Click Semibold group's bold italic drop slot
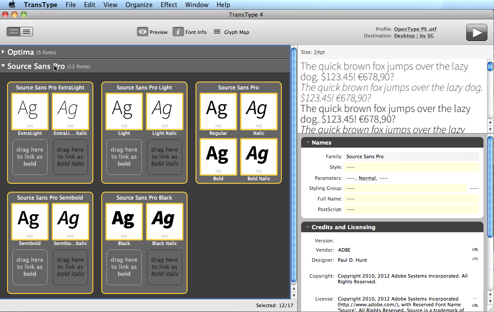This screenshot has width=494, height=312. click(x=70, y=267)
